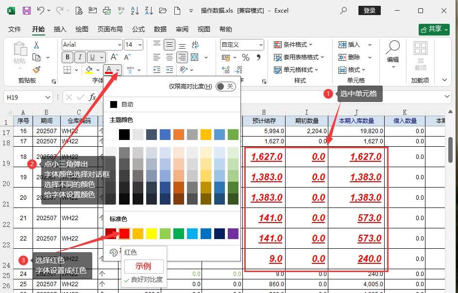Open the search magnifier in title bar
The image size is (458, 293).
coord(344,10)
